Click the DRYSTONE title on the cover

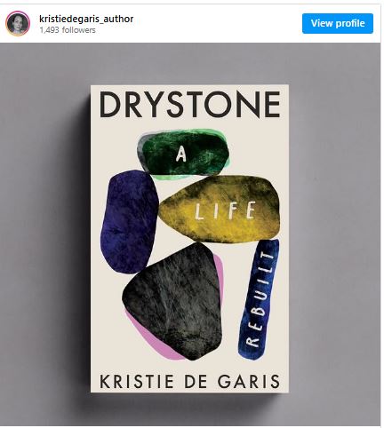tap(190, 105)
